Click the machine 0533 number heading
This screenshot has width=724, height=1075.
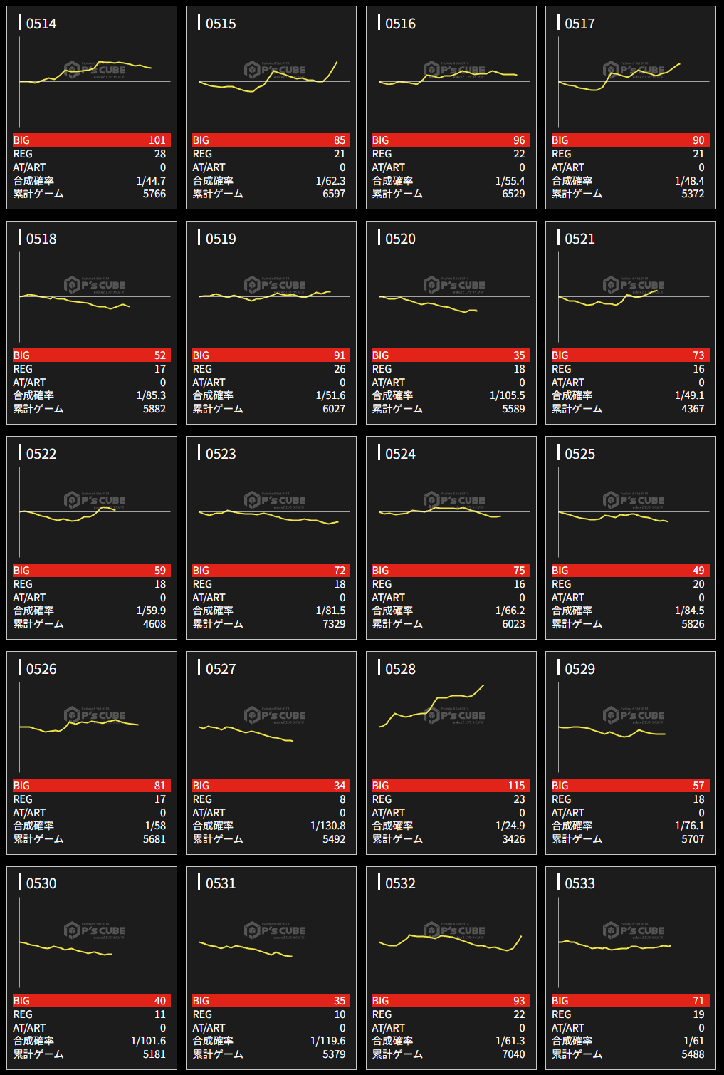pyautogui.click(x=579, y=883)
